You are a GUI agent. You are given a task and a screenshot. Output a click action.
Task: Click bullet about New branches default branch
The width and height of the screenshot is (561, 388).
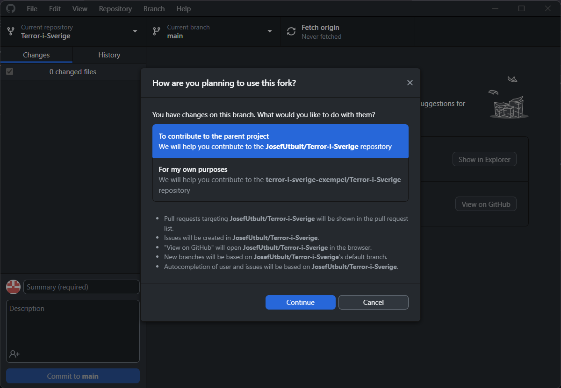pos(276,257)
